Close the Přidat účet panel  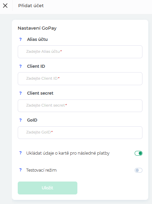(x=5, y=5)
